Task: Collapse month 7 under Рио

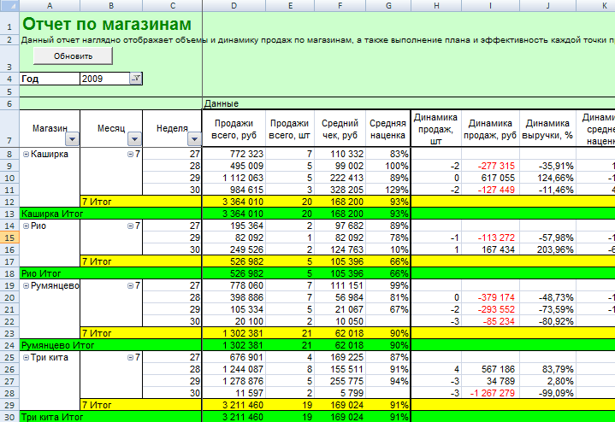Action: point(130,226)
